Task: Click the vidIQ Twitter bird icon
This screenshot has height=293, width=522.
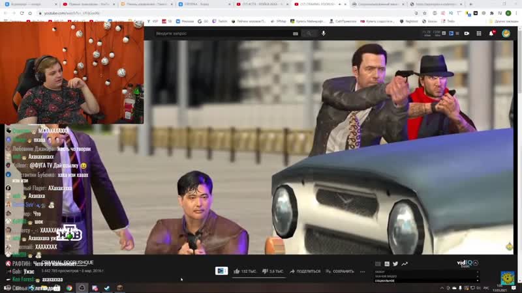Action: (395, 264)
